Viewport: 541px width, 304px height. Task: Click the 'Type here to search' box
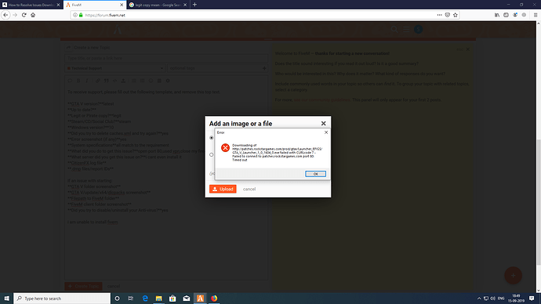(x=62, y=299)
